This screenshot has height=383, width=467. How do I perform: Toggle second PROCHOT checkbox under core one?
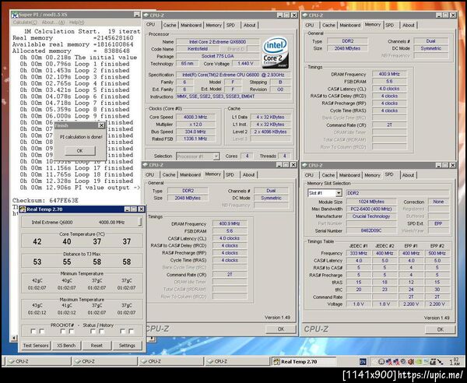tap(42, 331)
